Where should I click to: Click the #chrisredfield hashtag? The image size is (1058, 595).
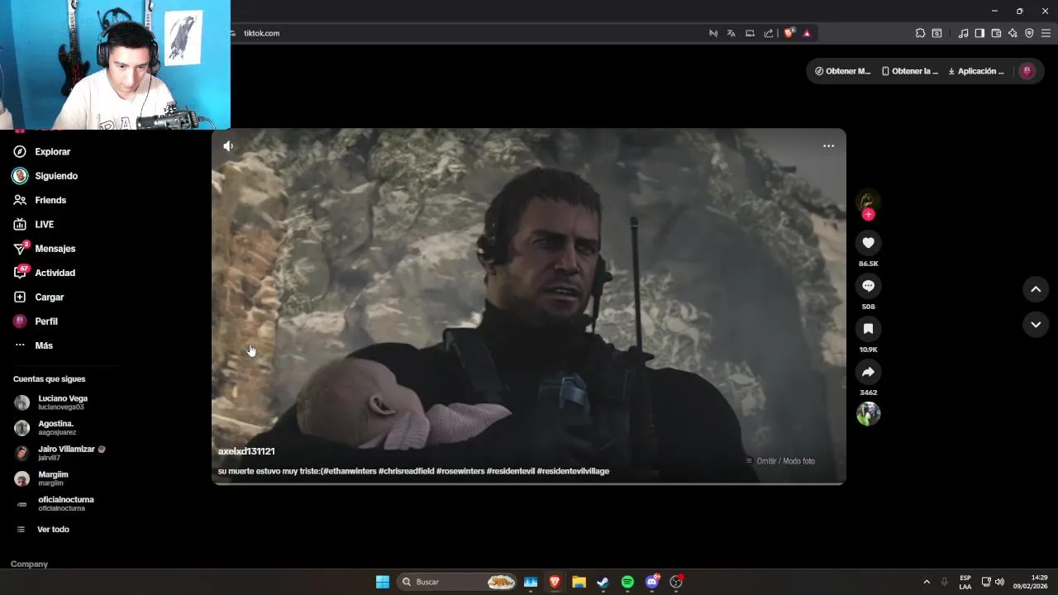406,471
